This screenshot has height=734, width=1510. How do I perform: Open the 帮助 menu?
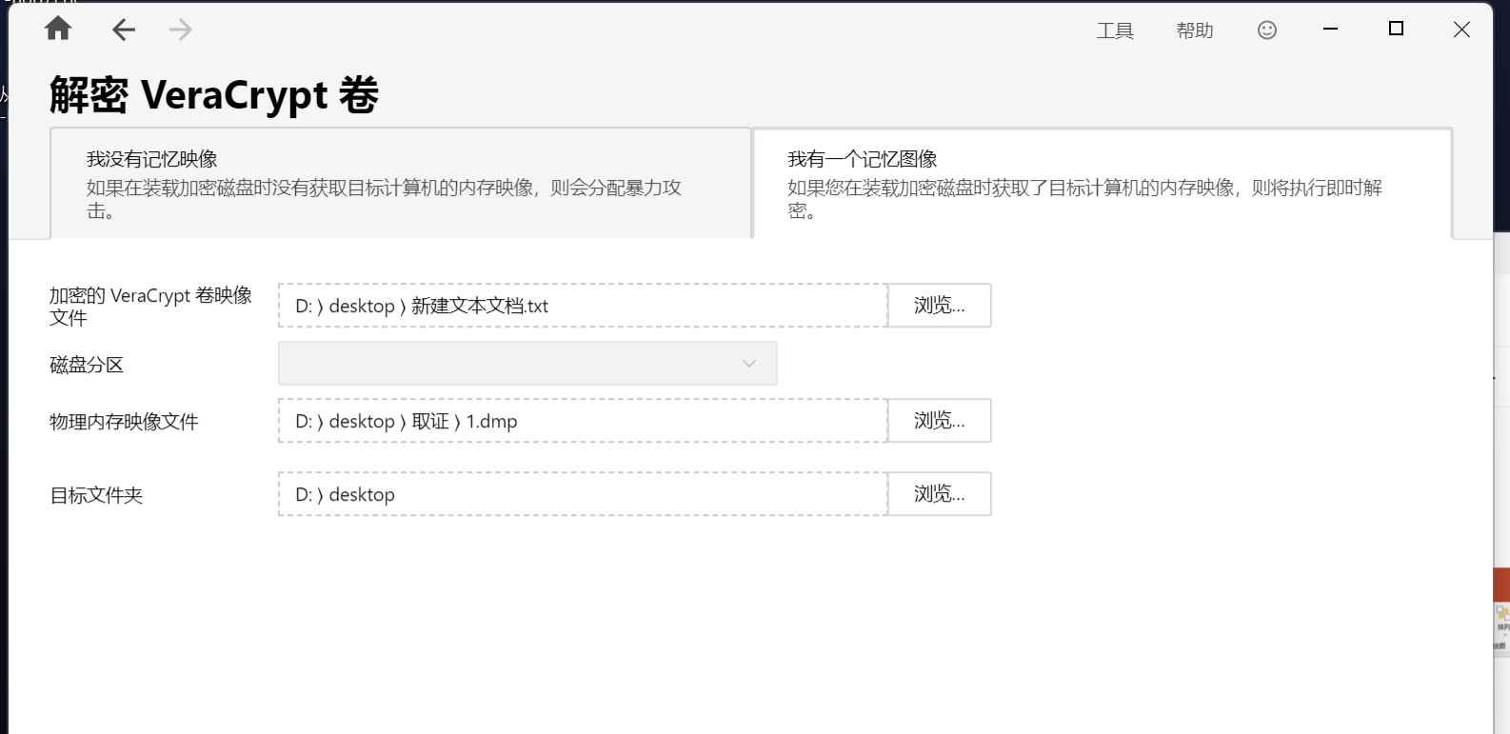coord(1195,30)
